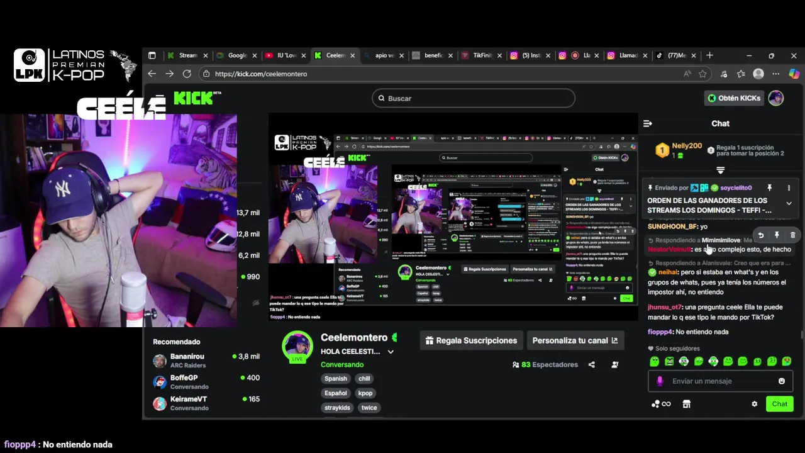Select the Spanish tag

(336, 379)
